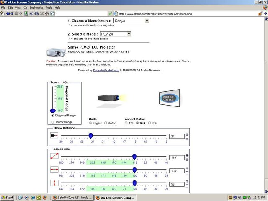
Task: Open the back history dropdown arrow
Action: [12, 14]
